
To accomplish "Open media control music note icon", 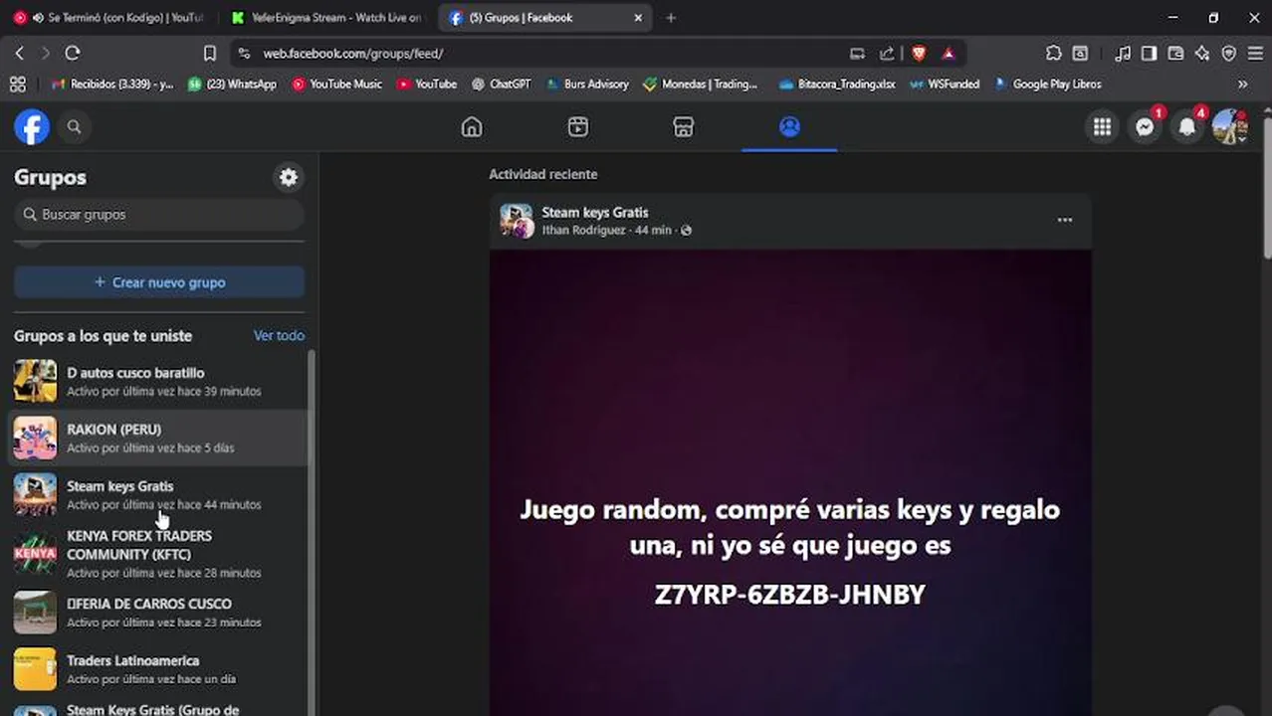I will pyautogui.click(x=1123, y=54).
